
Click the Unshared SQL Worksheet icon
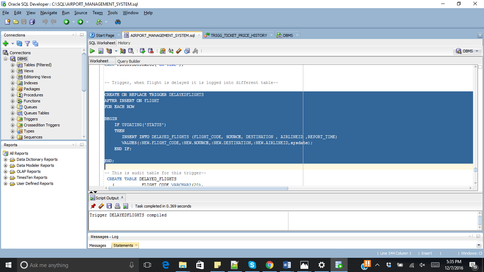pos(163,51)
